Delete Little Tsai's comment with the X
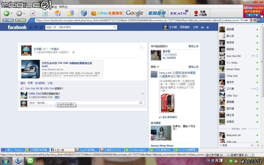 pos(143,94)
